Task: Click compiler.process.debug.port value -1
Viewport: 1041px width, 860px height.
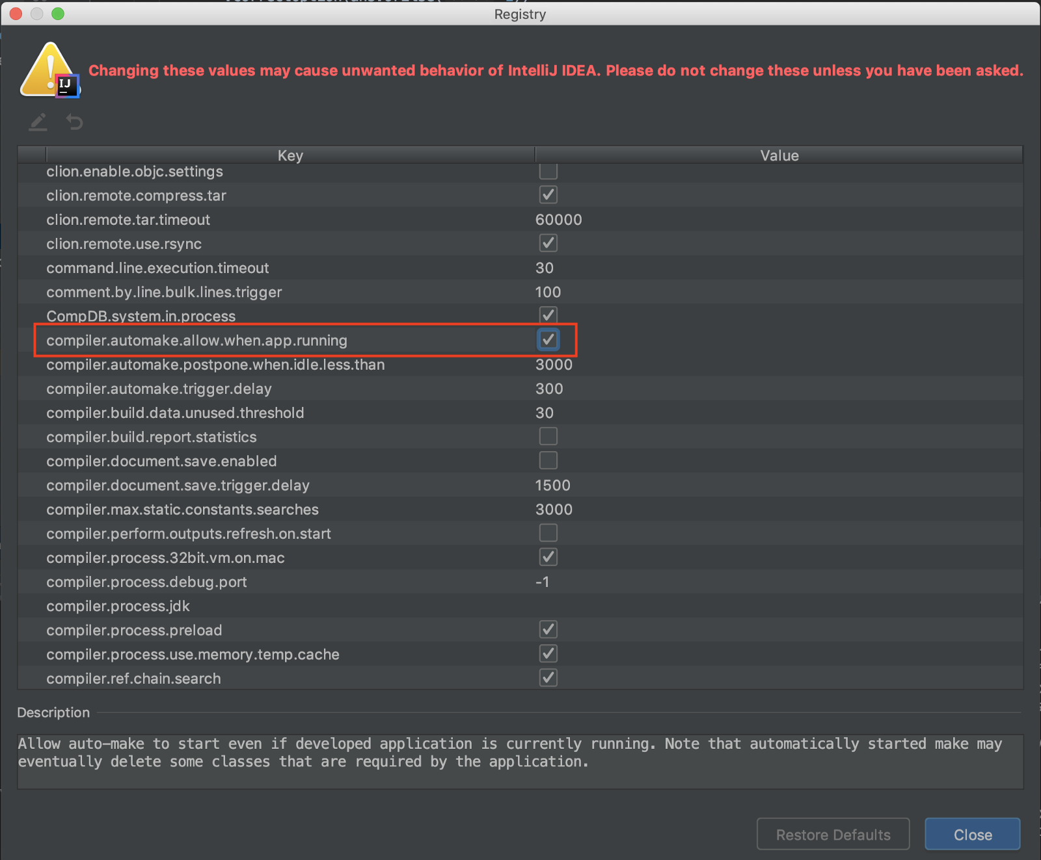Action: tap(542, 582)
